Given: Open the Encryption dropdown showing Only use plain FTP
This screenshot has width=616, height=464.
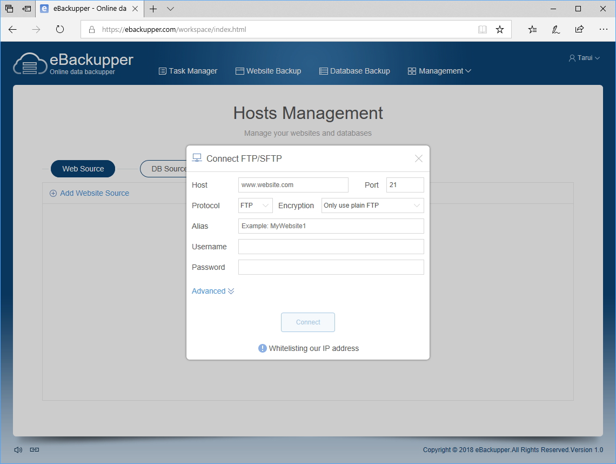Looking at the screenshot, I should [x=372, y=206].
